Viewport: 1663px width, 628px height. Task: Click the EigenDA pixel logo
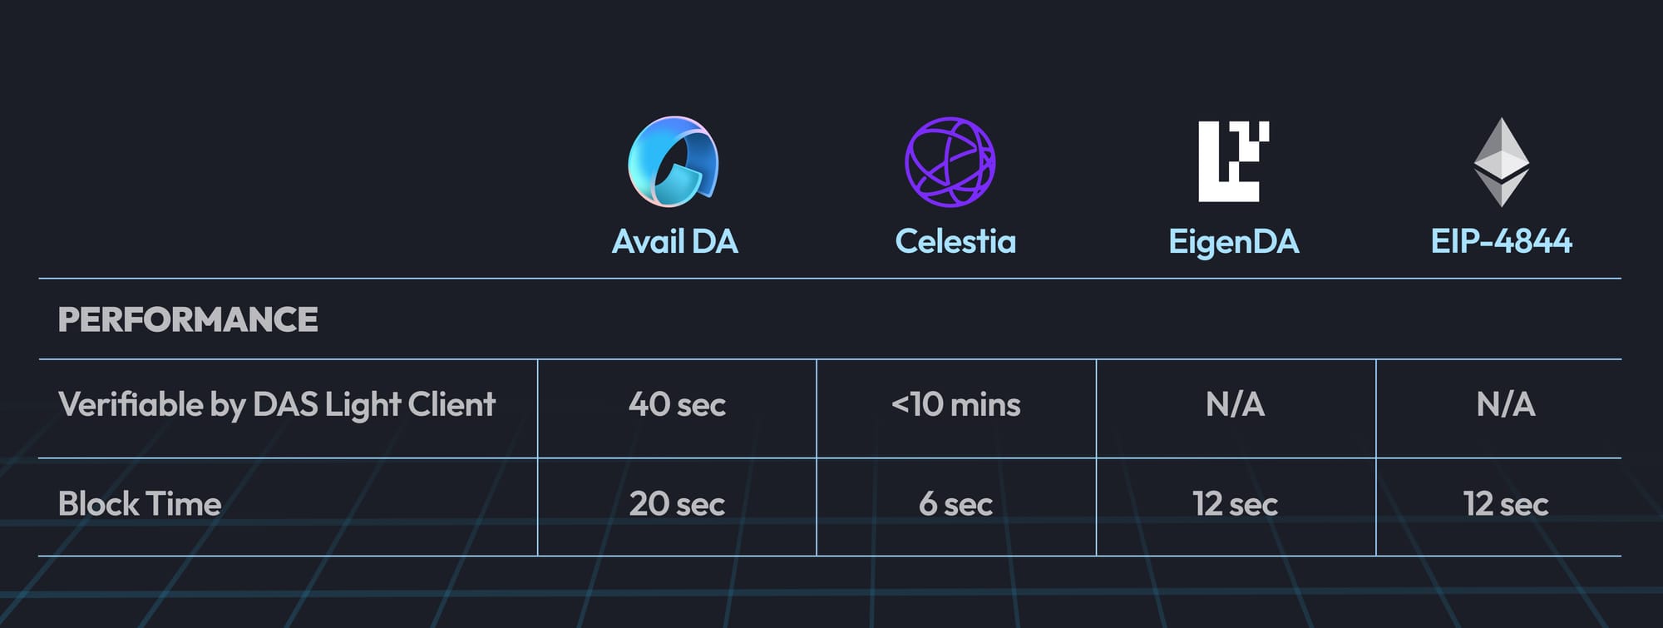[1233, 161]
